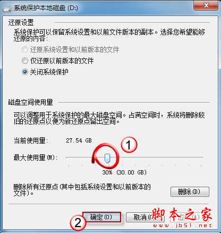Confirm with the 确定(O) button
This screenshot has height=233, width=221.
coord(101,217)
